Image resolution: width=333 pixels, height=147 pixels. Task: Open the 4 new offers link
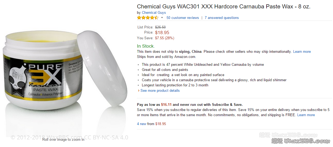coord(142,124)
